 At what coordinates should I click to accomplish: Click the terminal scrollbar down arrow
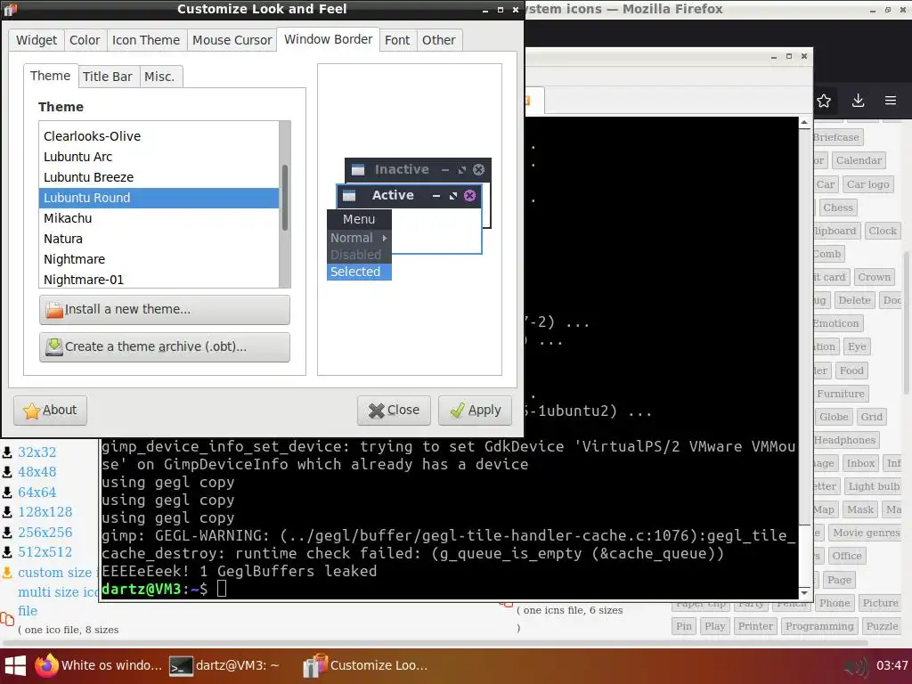point(804,592)
